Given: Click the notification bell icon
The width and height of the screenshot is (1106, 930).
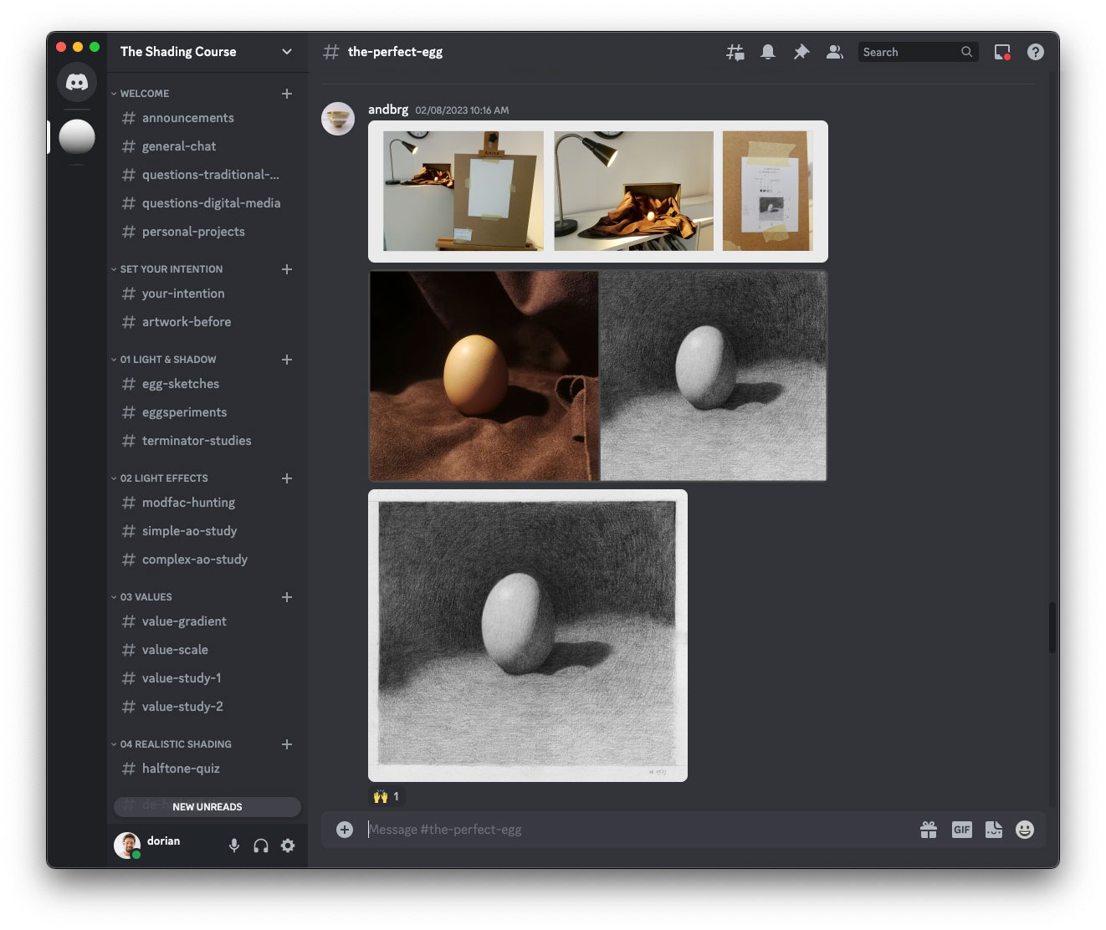Looking at the screenshot, I should 767,52.
